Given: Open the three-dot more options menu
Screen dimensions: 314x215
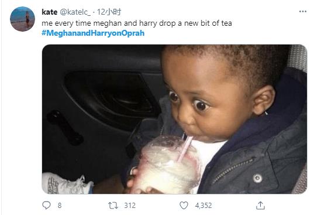Looking at the screenshot, I should coord(302,12).
